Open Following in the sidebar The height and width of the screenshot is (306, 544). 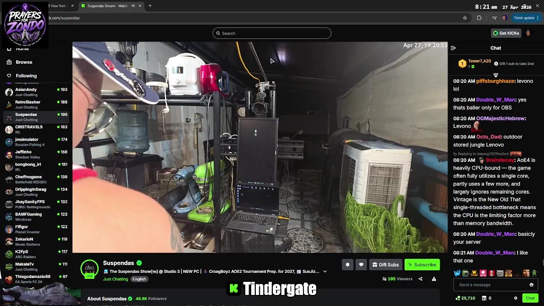26,76
